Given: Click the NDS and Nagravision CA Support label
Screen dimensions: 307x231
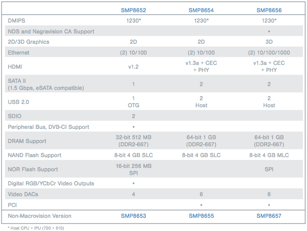Looking at the screenshot, I should point(51,32).
